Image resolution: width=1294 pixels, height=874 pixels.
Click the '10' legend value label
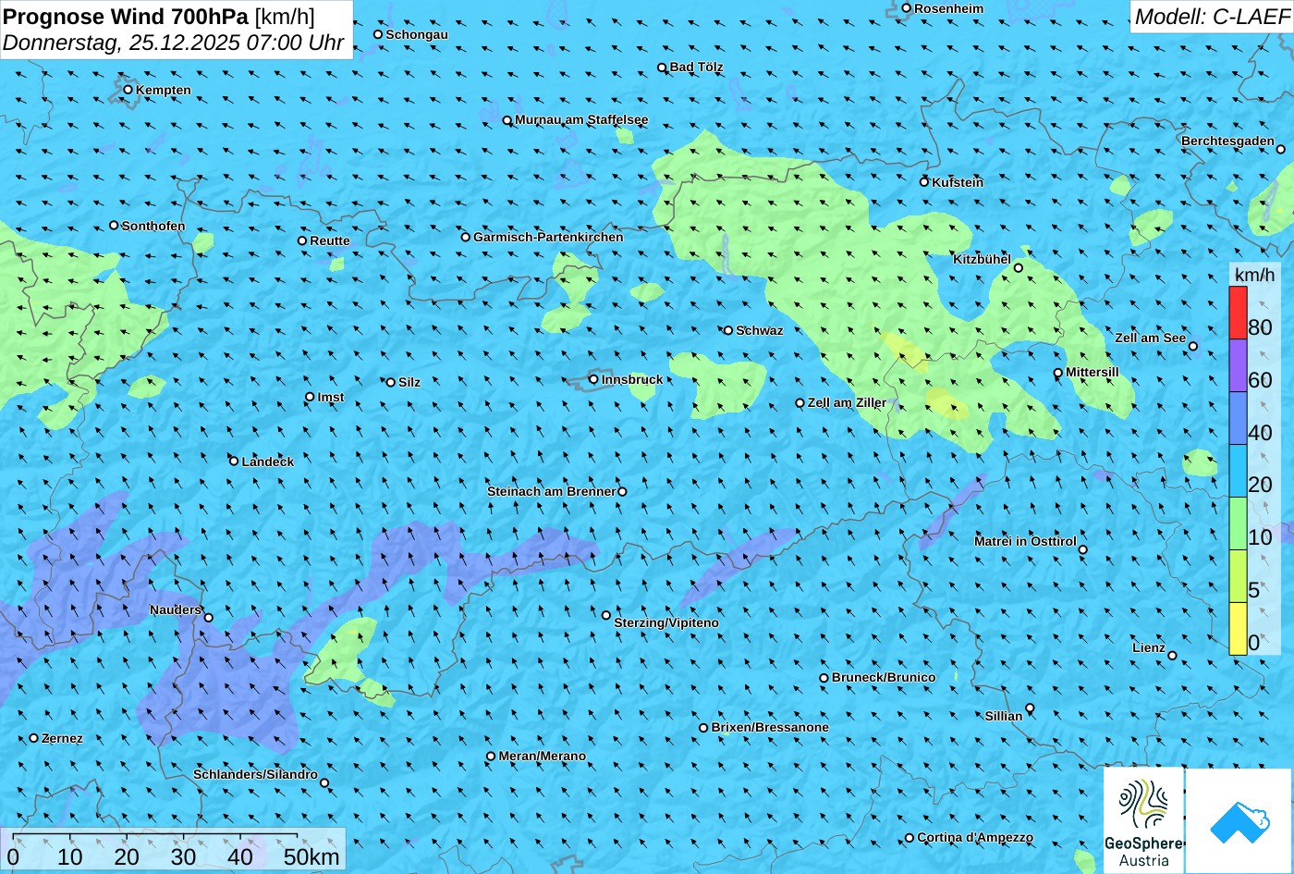[x=1260, y=538]
